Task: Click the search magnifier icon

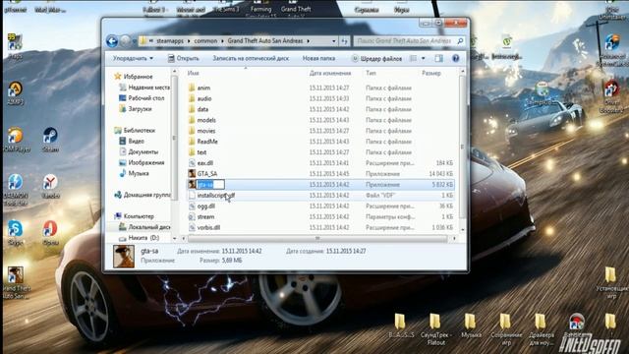Action: click(x=460, y=41)
